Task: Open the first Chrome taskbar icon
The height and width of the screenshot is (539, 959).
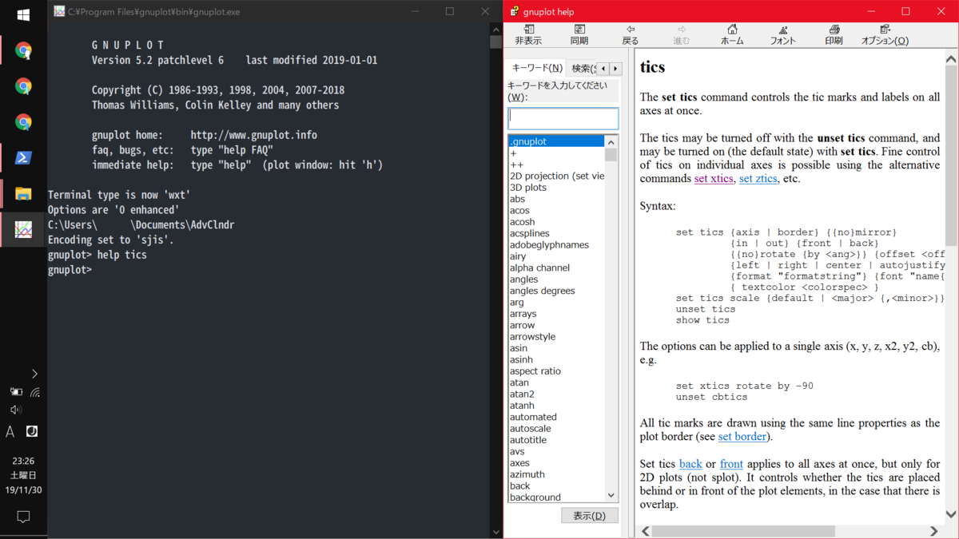Action: 23,51
